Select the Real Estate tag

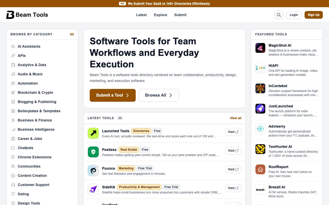[129, 150]
